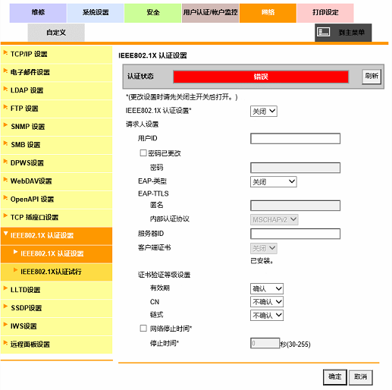Open the 内部认证协议 MSCHAPv2 dropdown
This screenshot has height=390, width=392.
point(274,219)
